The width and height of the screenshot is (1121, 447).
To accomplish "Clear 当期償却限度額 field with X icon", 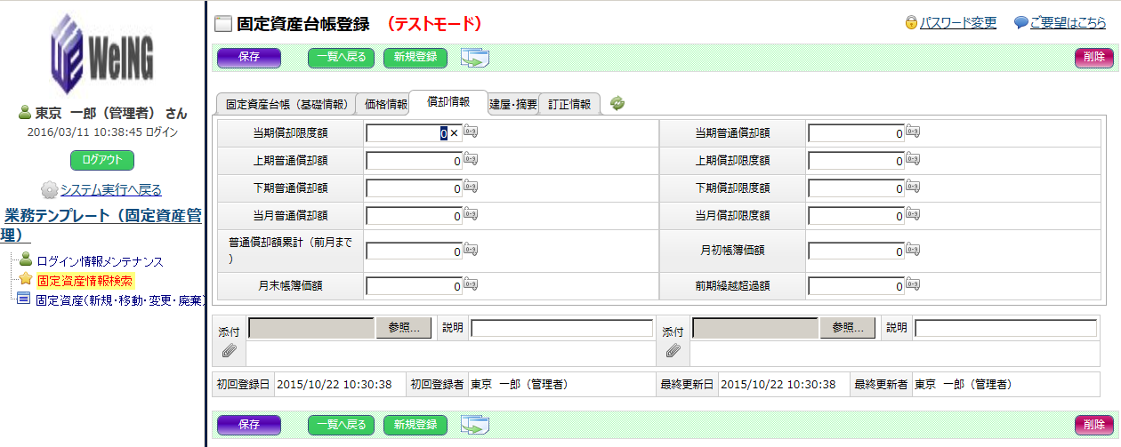I will [x=453, y=133].
